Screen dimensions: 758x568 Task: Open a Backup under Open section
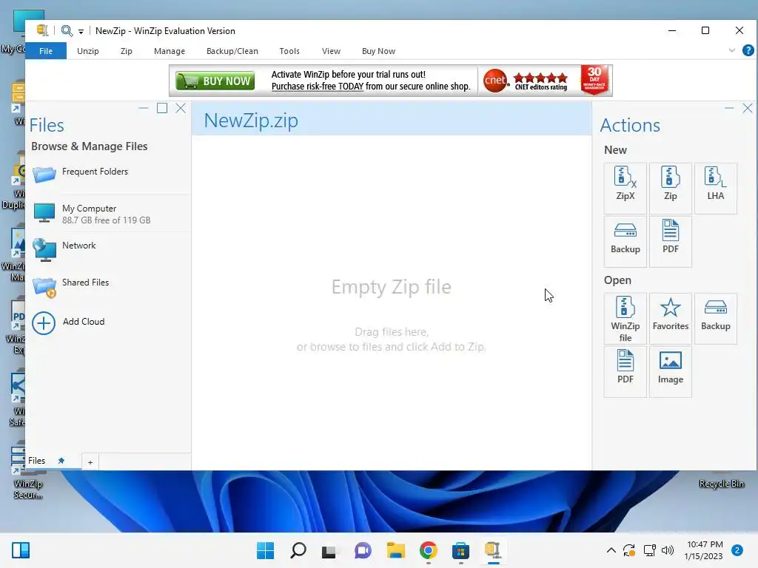pyautogui.click(x=716, y=318)
